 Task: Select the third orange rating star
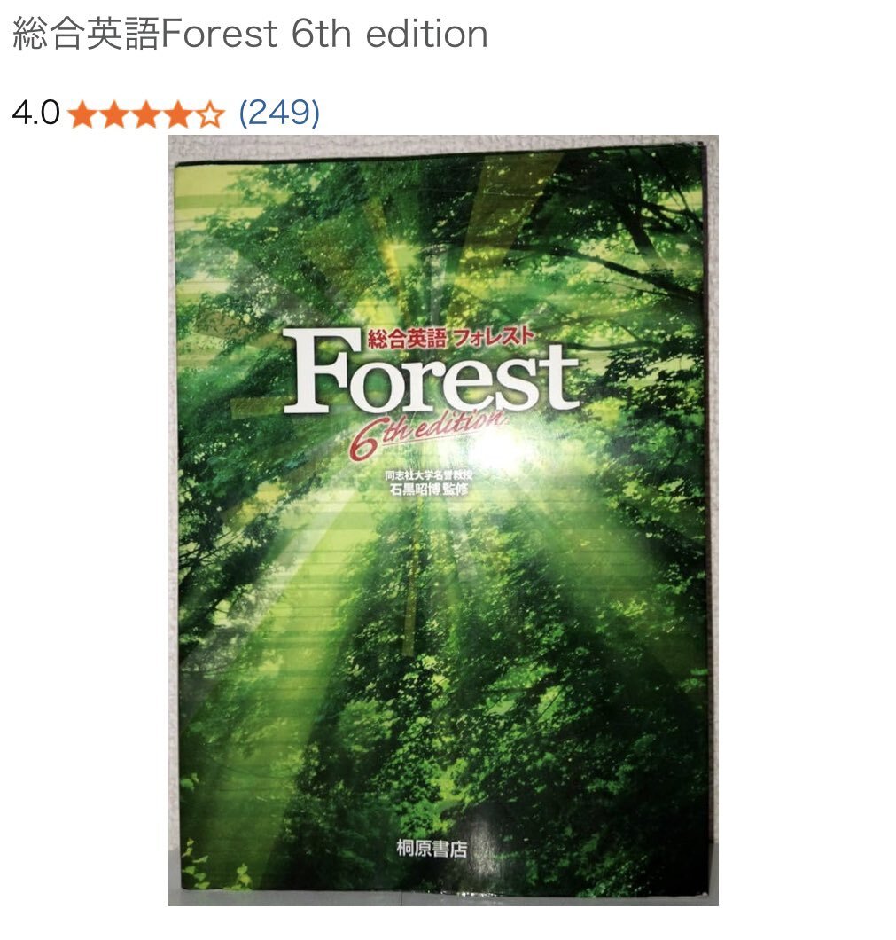point(145,114)
